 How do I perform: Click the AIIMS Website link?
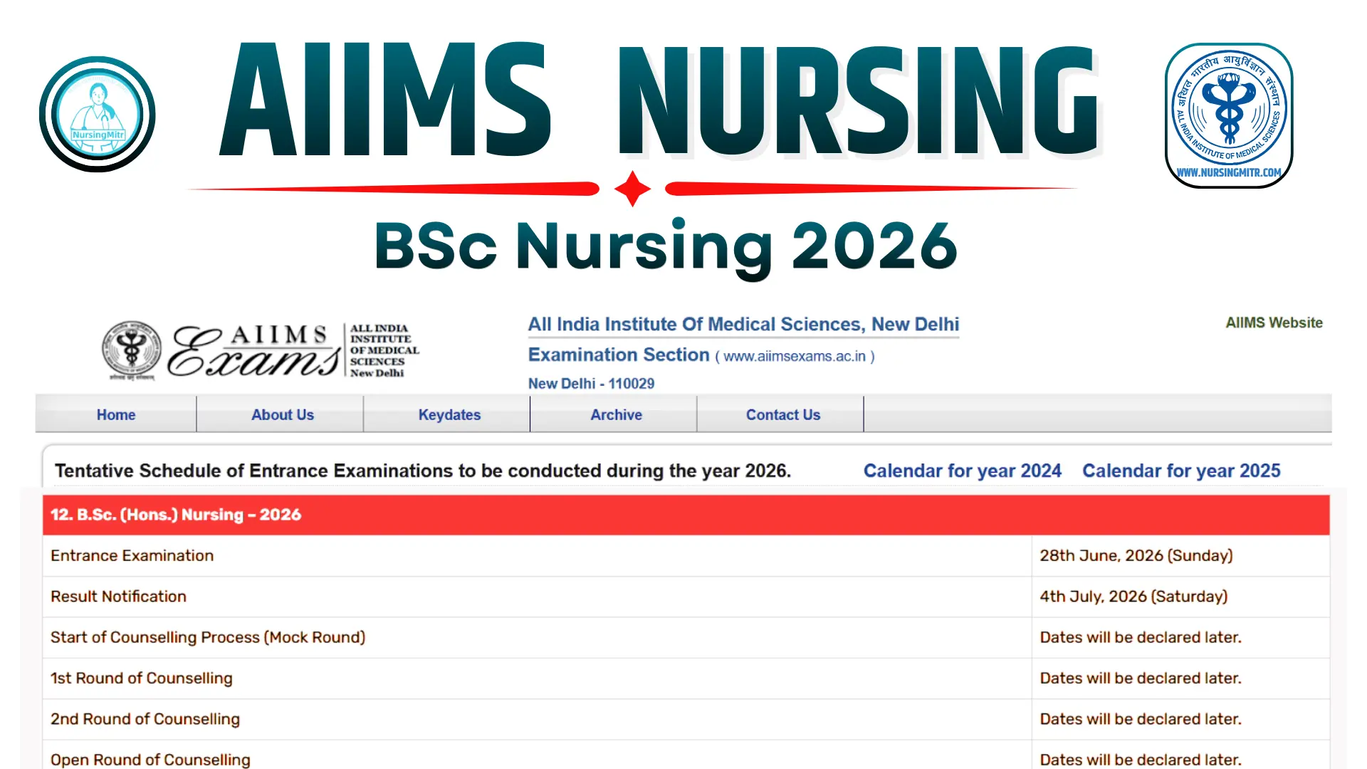coord(1274,323)
